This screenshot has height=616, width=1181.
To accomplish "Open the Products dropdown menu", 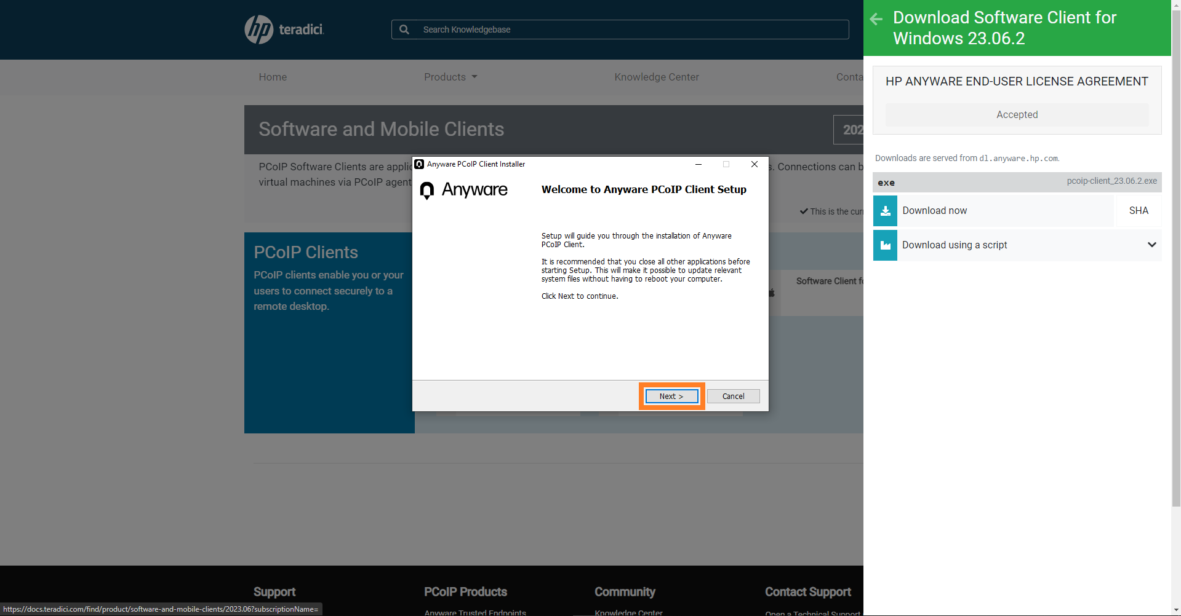I will point(450,77).
